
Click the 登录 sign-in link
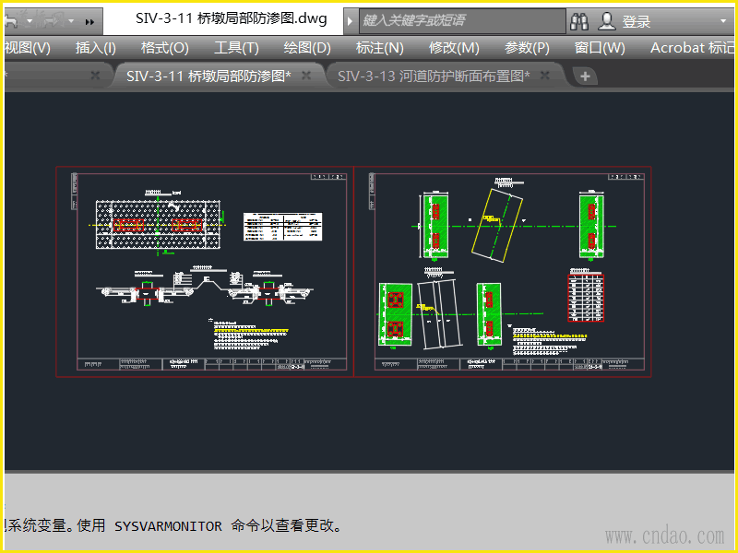click(x=637, y=21)
